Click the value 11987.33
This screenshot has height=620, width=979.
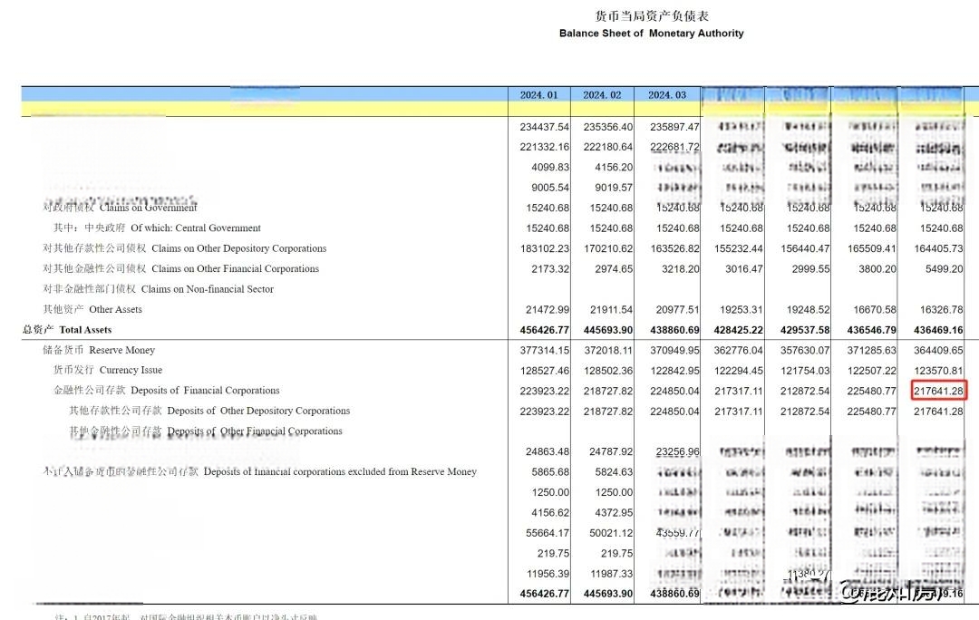click(611, 573)
